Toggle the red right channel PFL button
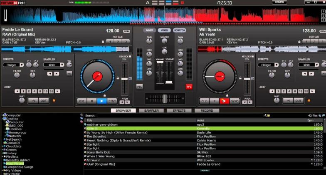The height and width of the screenshot is (175, 326). click(189, 87)
